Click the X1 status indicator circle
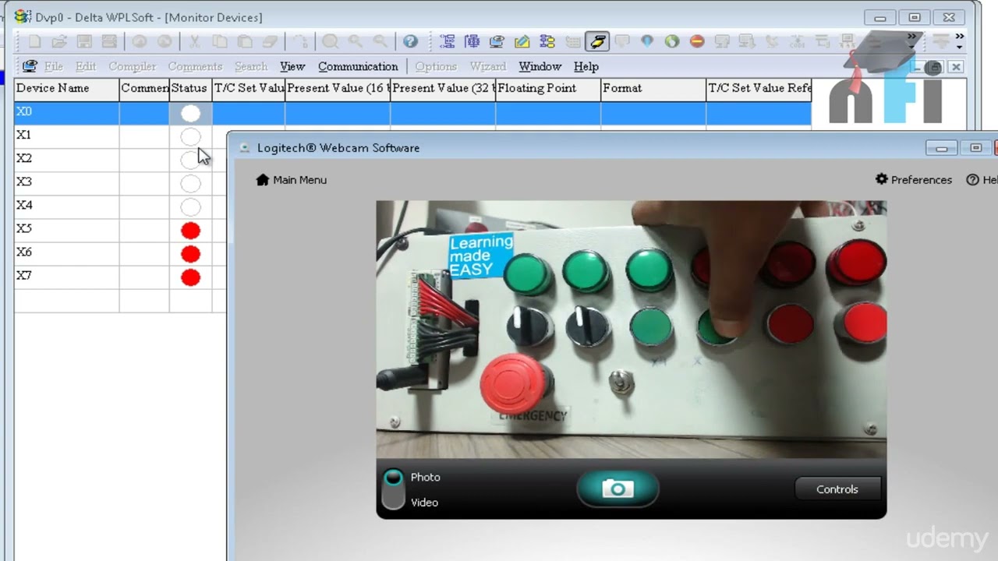Screen dimensions: 998x561 190,137
